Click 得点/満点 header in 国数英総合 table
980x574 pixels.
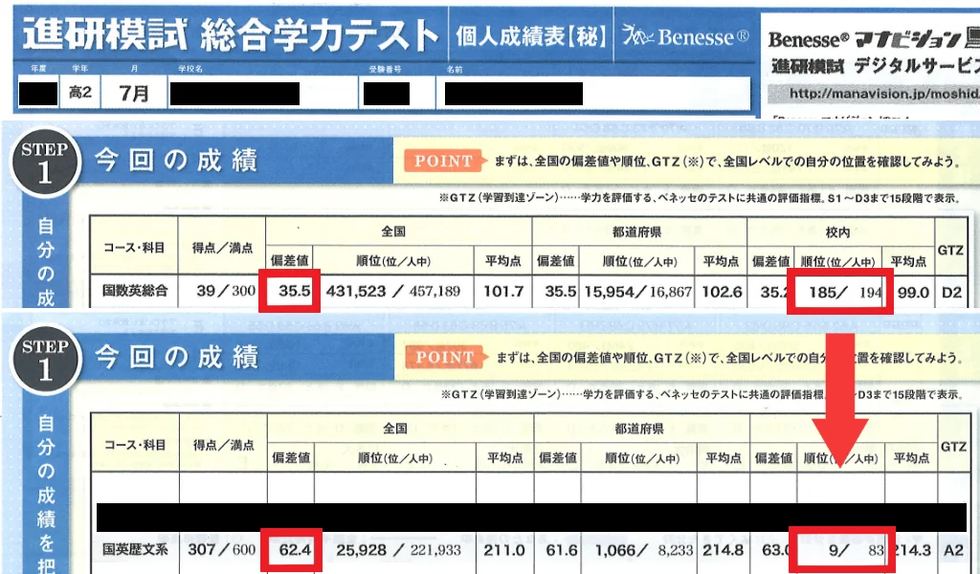[222, 248]
